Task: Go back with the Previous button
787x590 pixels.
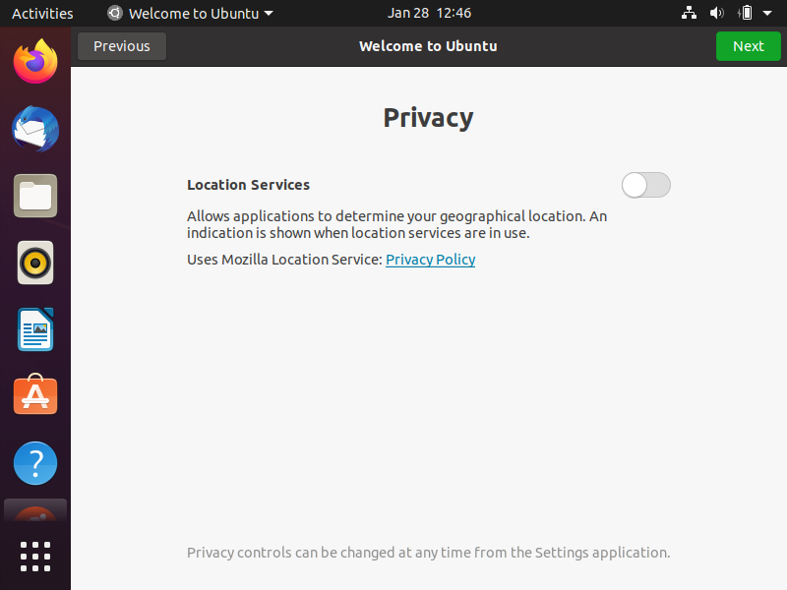Action: coord(121,46)
